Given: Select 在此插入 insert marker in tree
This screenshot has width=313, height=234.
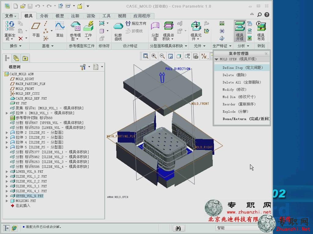Looking at the screenshot, I should (23, 206).
